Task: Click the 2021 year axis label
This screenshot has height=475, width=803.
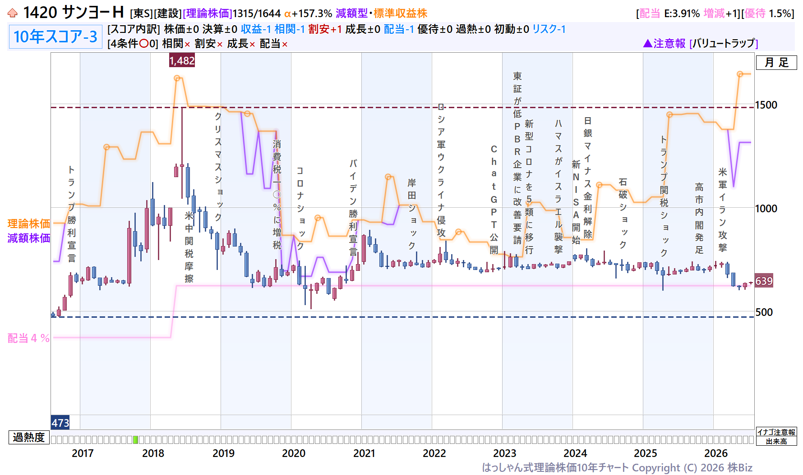Action: click(x=364, y=453)
